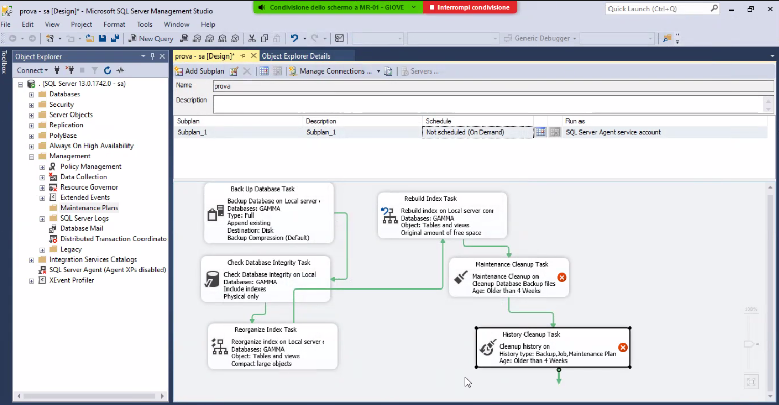Open a New Query window
This screenshot has width=779, height=405.
click(x=151, y=38)
